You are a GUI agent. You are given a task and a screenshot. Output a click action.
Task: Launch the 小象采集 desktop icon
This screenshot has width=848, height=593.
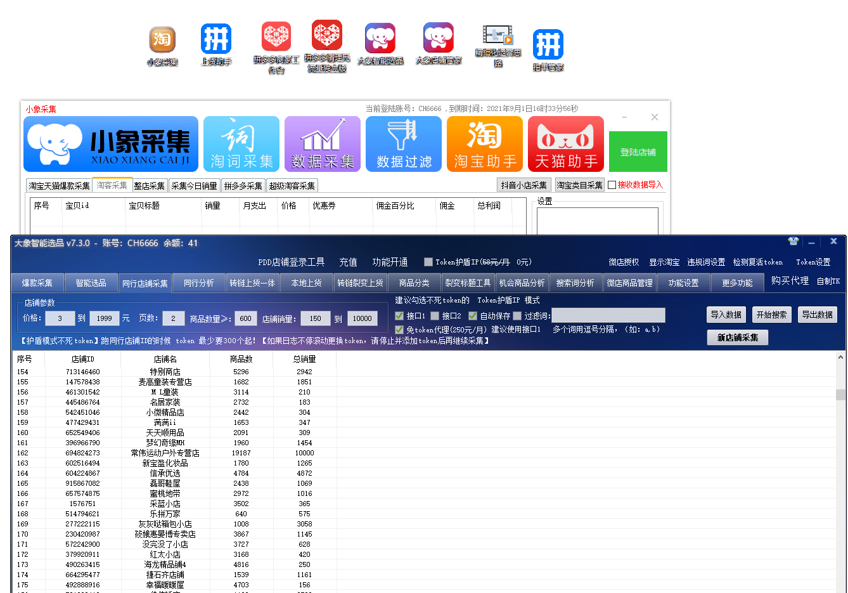[162, 38]
